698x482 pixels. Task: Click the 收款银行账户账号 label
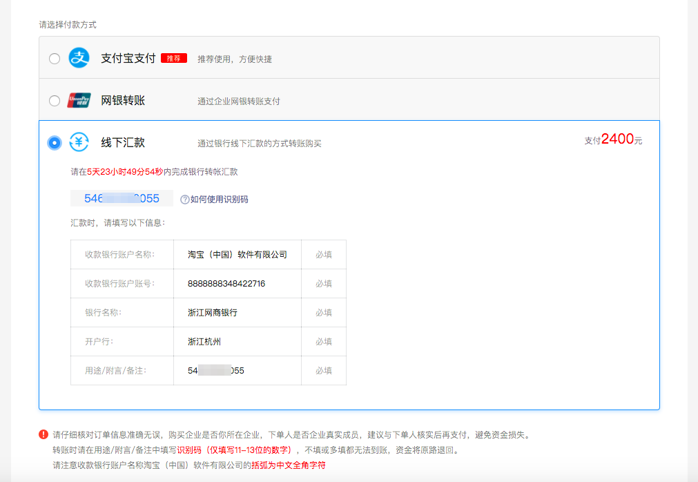119,284
